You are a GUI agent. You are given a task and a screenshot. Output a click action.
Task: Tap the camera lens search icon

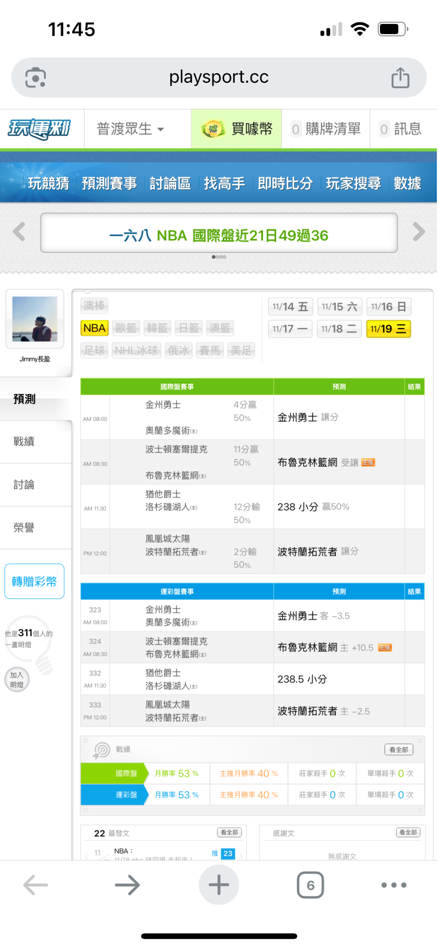coord(36,77)
